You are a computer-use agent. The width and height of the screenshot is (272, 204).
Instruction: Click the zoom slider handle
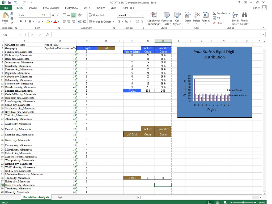[x=243, y=202]
